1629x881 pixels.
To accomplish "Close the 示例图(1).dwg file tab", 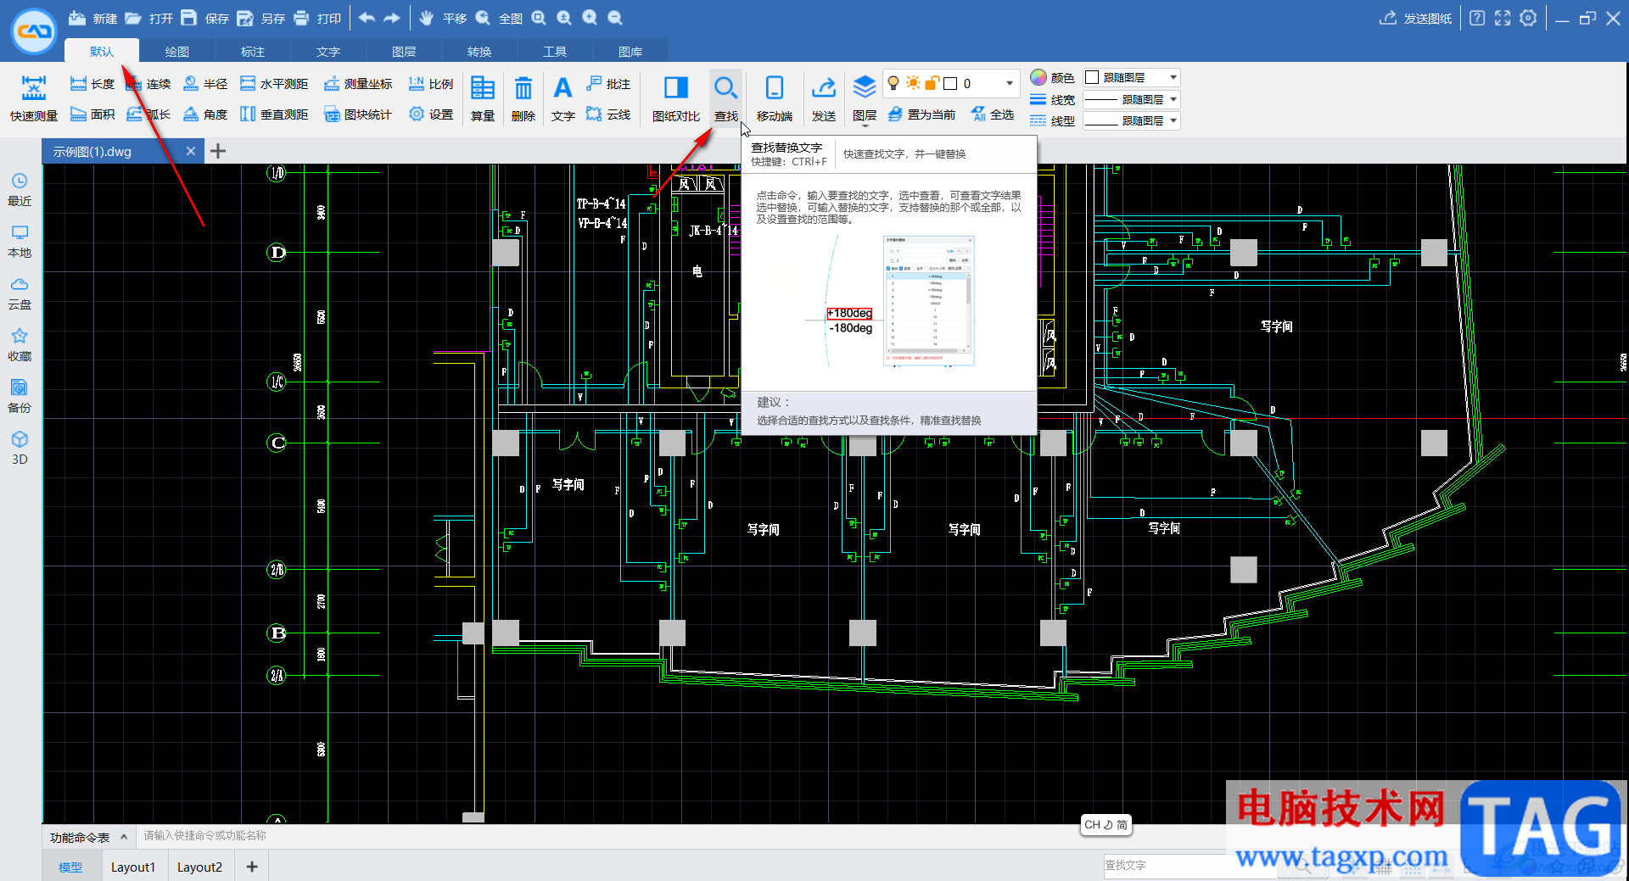I will click(191, 151).
